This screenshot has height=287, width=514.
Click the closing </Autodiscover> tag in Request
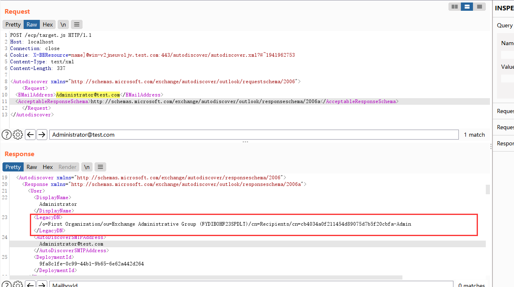click(x=32, y=115)
